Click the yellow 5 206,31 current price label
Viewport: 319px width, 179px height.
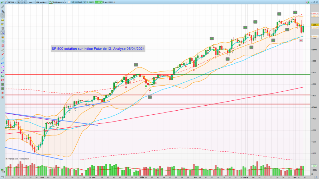(315, 25)
